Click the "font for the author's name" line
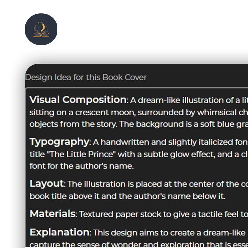Image resolution: width=248 pixels, height=248 pixels. pyautogui.click(x=82, y=166)
